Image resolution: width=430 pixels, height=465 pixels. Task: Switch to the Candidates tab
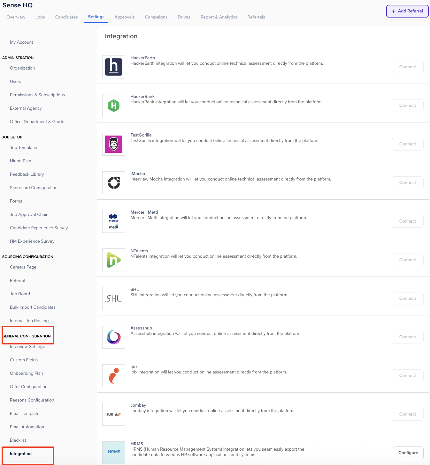66,17
